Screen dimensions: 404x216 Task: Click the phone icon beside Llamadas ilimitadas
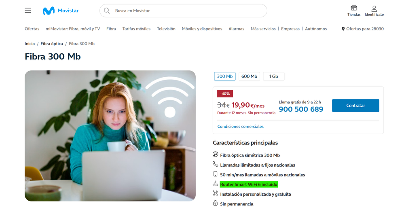(x=215, y=164)
